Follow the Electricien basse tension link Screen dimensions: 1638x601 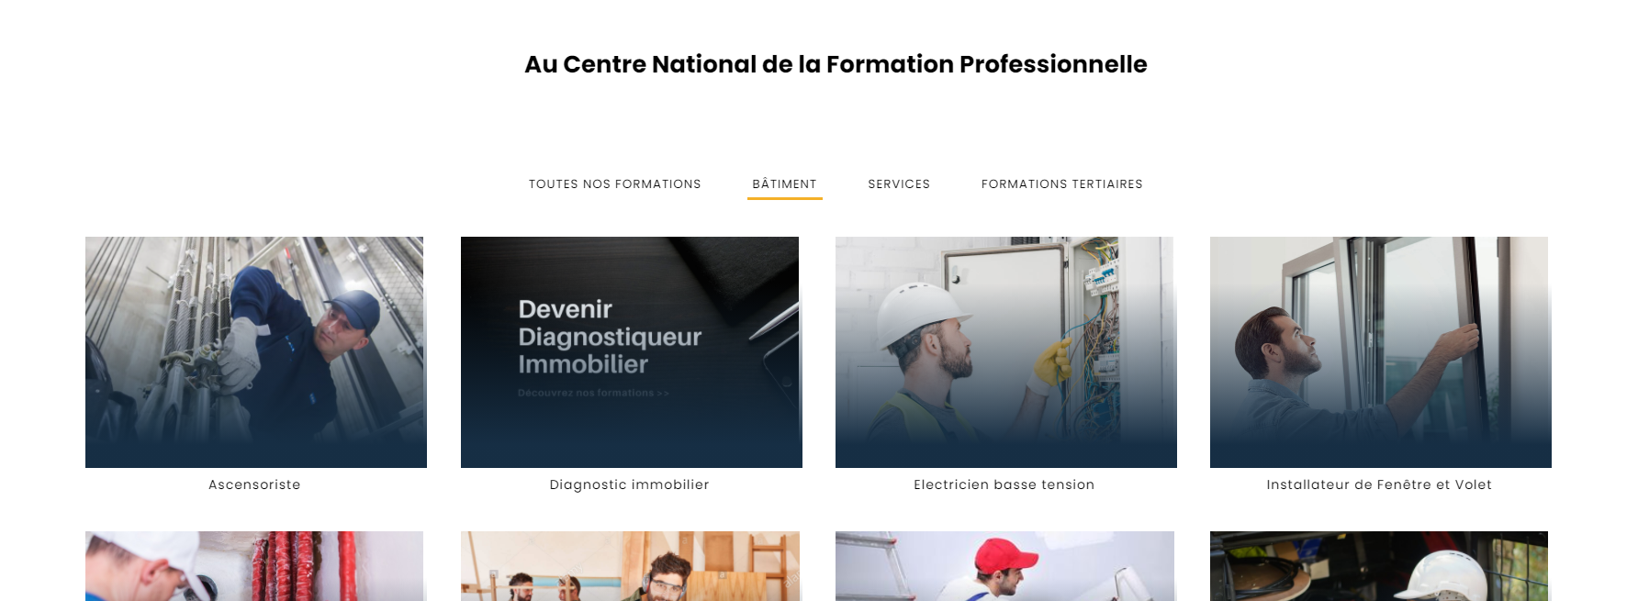pos(1004,484)
